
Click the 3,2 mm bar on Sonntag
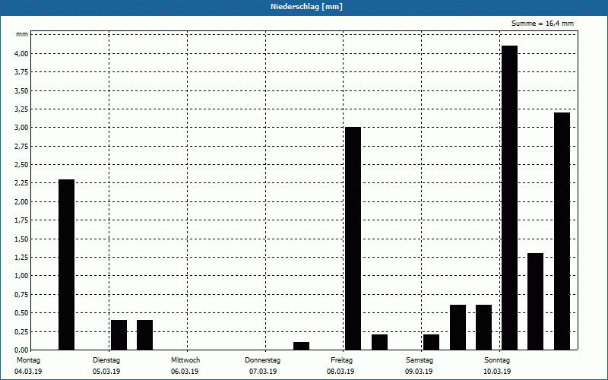click(562, 231)
